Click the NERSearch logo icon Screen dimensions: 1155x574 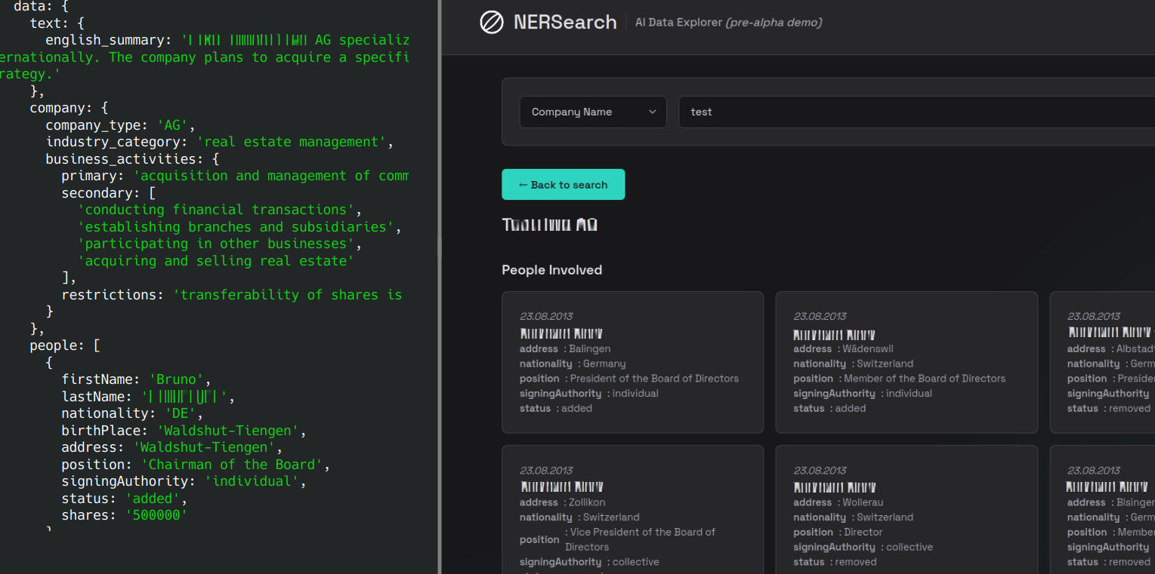(492, 23)
